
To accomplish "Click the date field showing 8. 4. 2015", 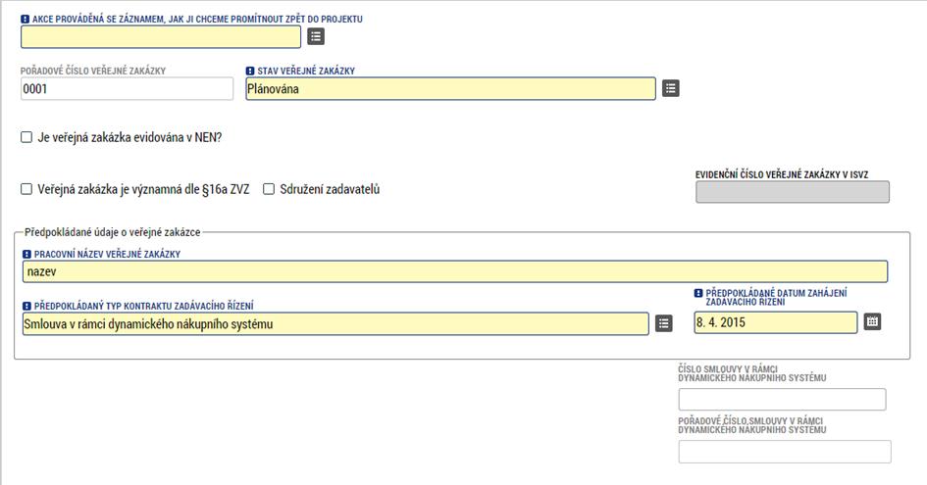I will (776, 322).
